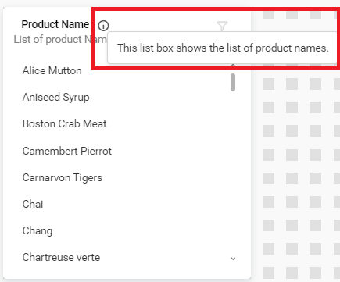Select the Chang product
Screen dimensions: 340x282
pos(38,231)
